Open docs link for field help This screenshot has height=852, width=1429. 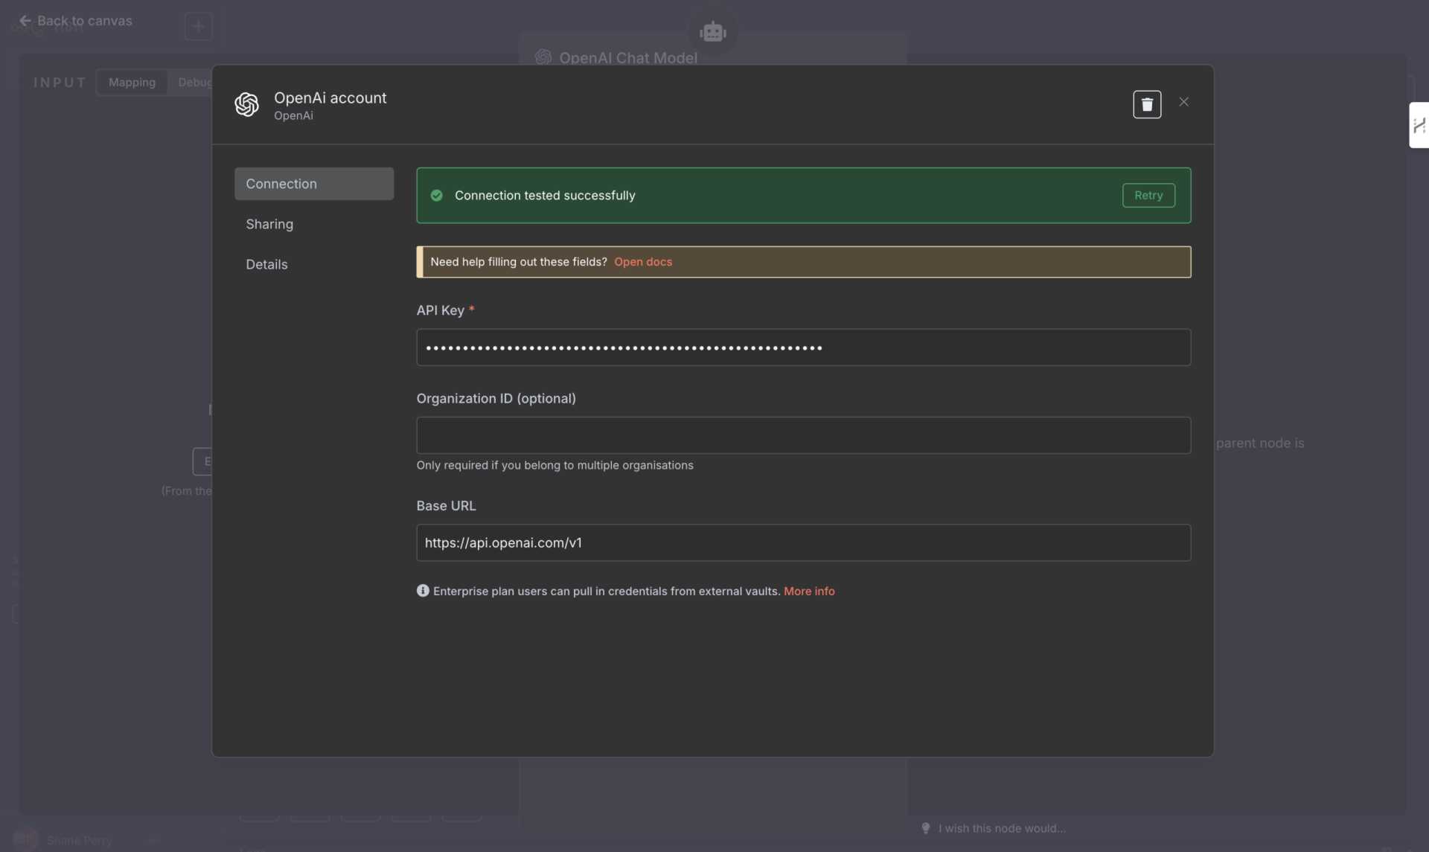click(642, 262)
